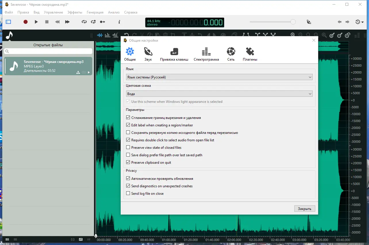Switch to waveform view icon

pos(100,35)
